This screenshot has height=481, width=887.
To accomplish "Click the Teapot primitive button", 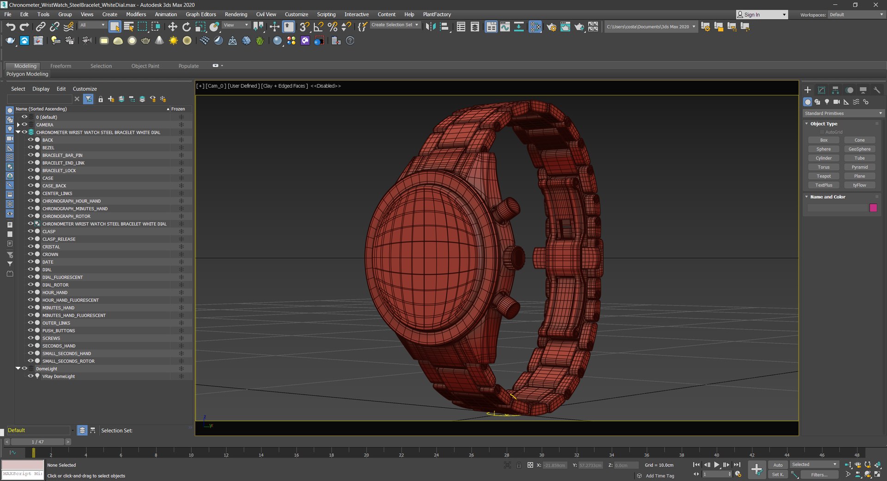I will pyautogui.click(x=823, y=176).
